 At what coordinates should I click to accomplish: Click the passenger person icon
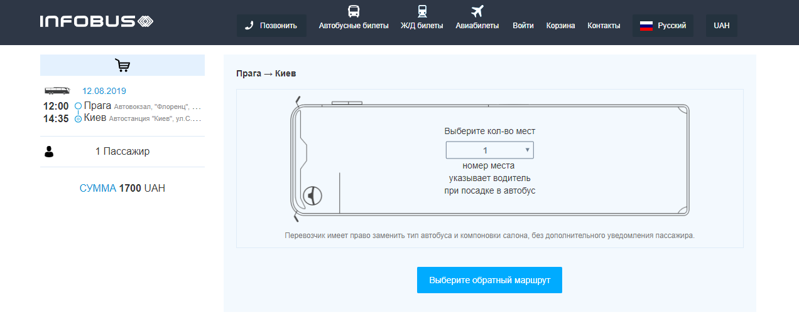pos(49,152)
